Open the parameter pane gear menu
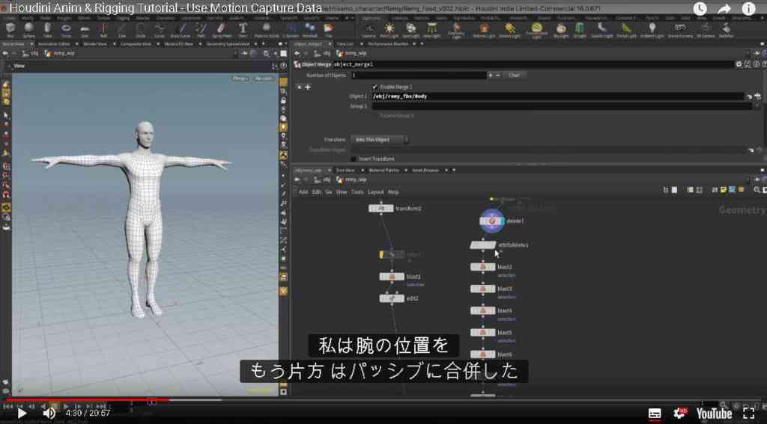This screenshot has width=767, height=424. click(x=739, y=64)
